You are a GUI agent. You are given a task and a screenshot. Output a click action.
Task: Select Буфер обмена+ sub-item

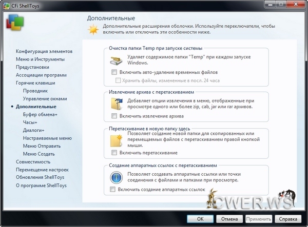click(x=41, y=114)
